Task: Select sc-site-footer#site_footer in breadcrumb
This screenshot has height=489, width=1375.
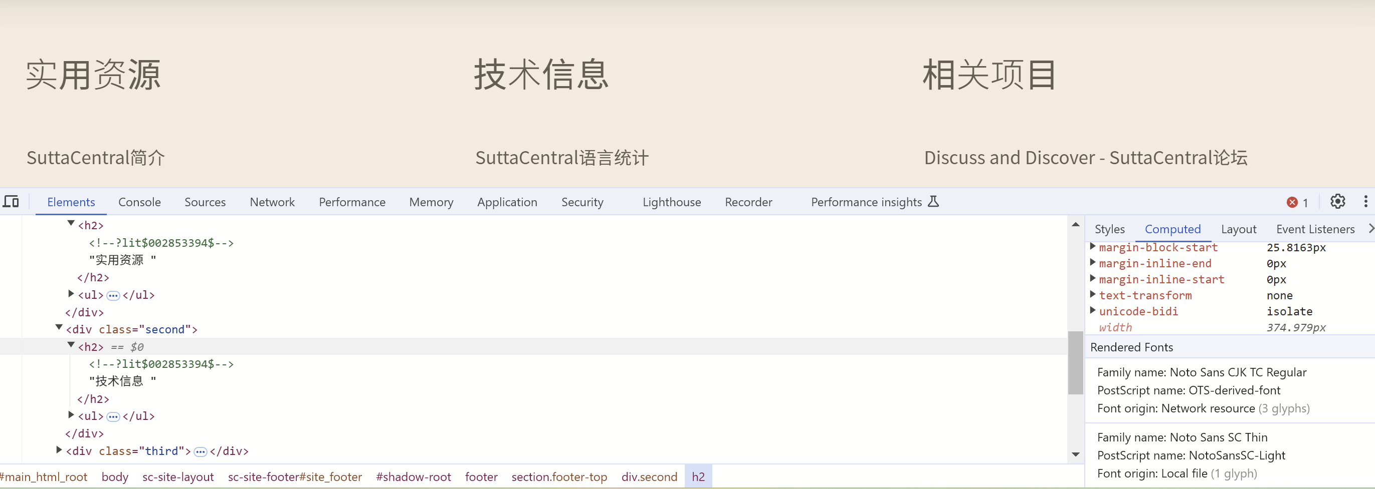Action: click(x=295, y=477)
